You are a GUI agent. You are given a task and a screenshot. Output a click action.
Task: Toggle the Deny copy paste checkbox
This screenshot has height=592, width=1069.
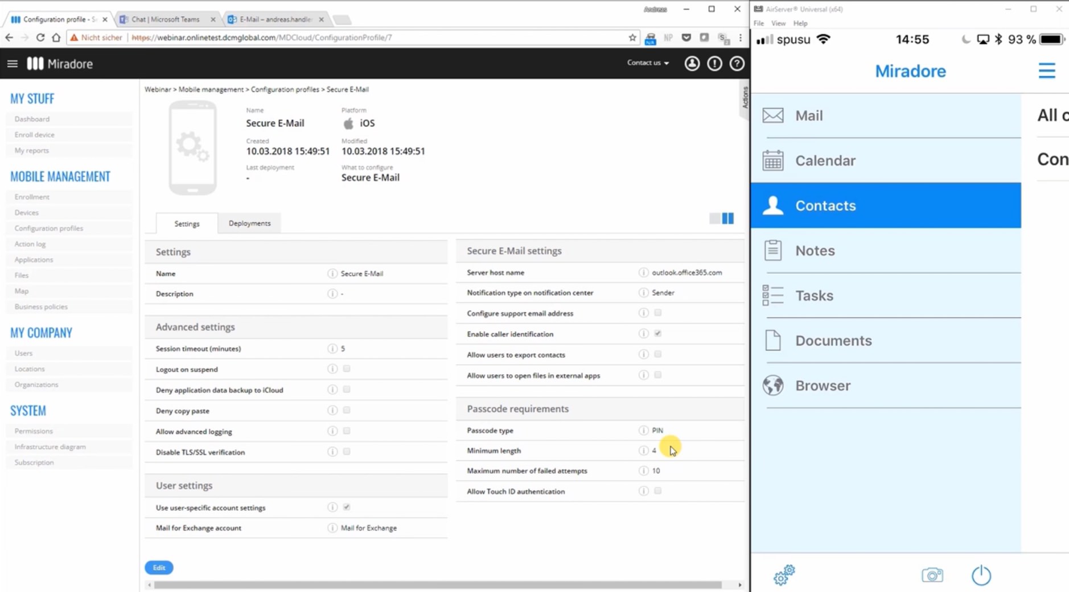pyautogui.click(x=347, y=410)
